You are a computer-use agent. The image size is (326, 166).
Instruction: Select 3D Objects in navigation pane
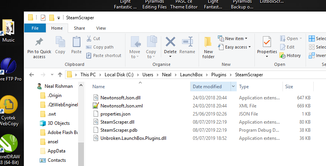59,123
